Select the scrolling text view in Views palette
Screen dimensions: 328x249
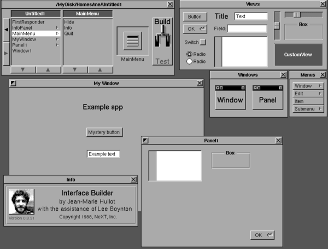tap(241, 52)
